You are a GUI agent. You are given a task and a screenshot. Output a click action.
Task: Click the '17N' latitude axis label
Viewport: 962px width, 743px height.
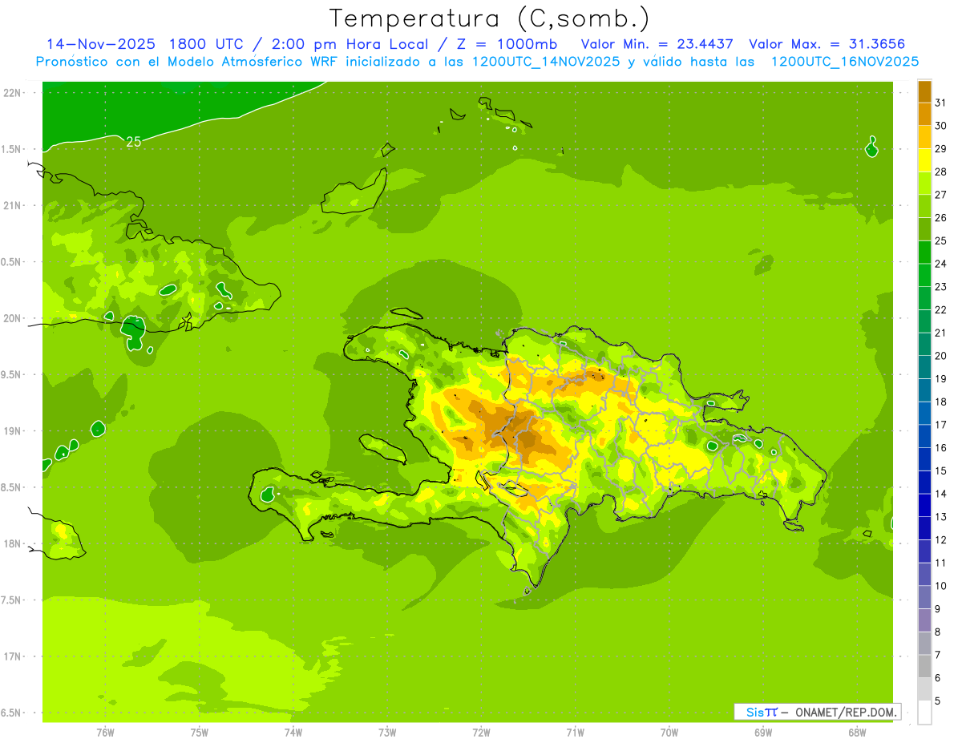tap(12, 656)
